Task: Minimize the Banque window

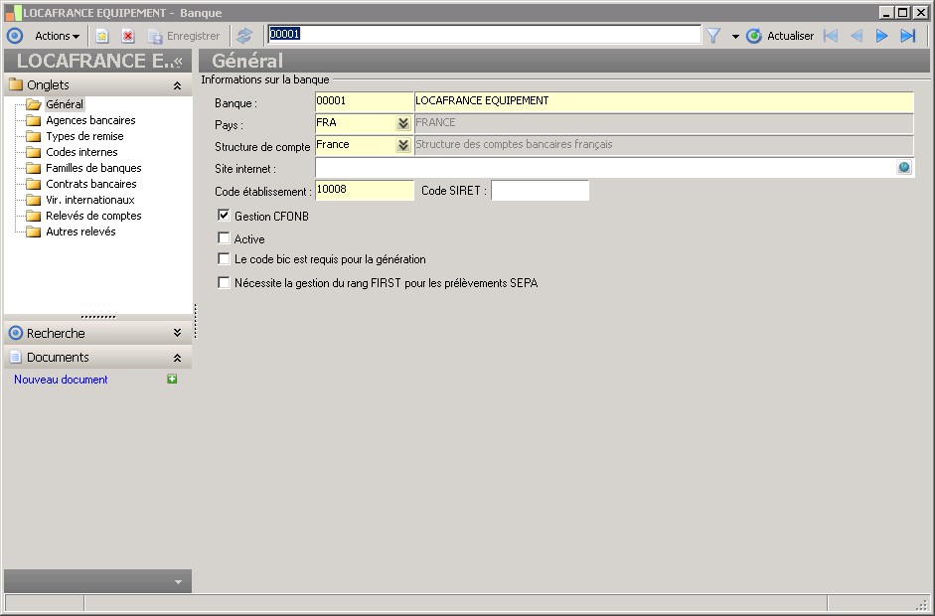Action: pyautogui.click(x=886, y=13)
